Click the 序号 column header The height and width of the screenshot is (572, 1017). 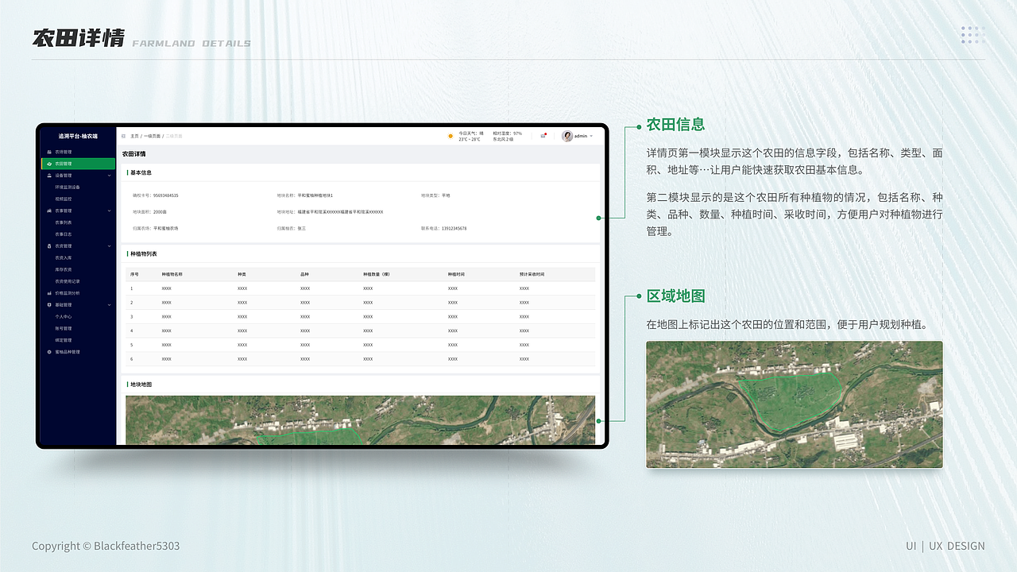pyautogui.click(x=134, y=274)
